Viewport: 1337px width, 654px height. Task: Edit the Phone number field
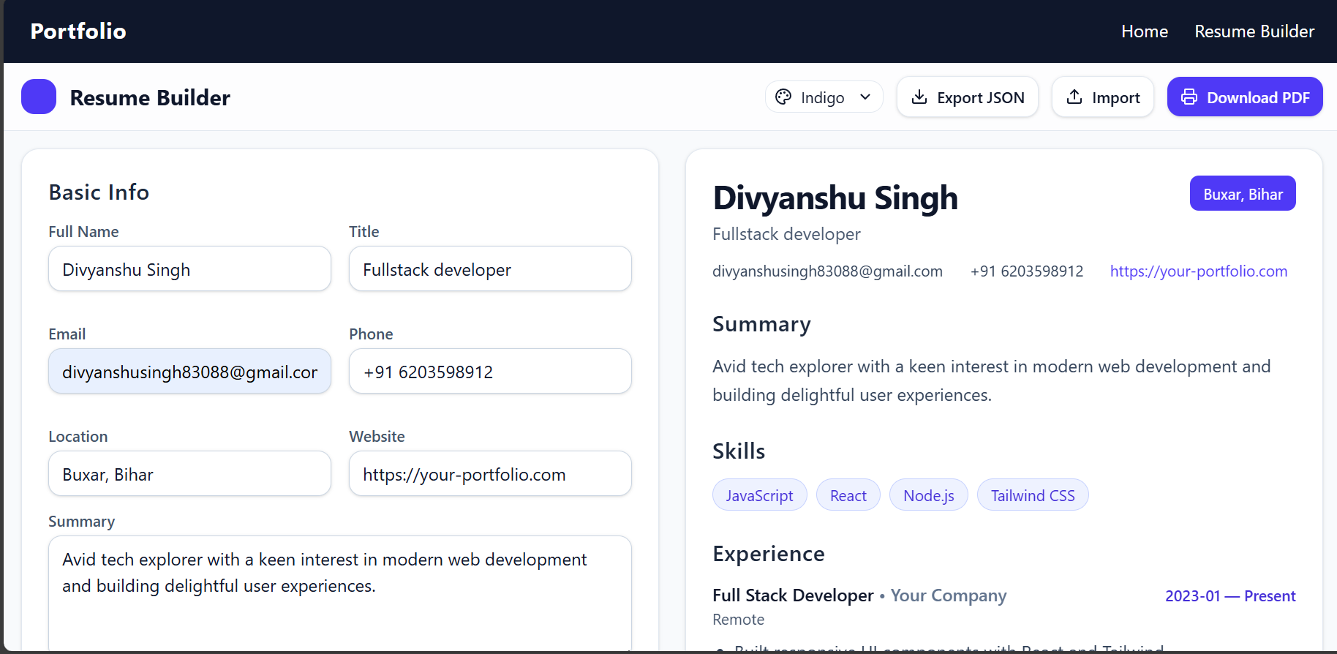coord(490,372)
